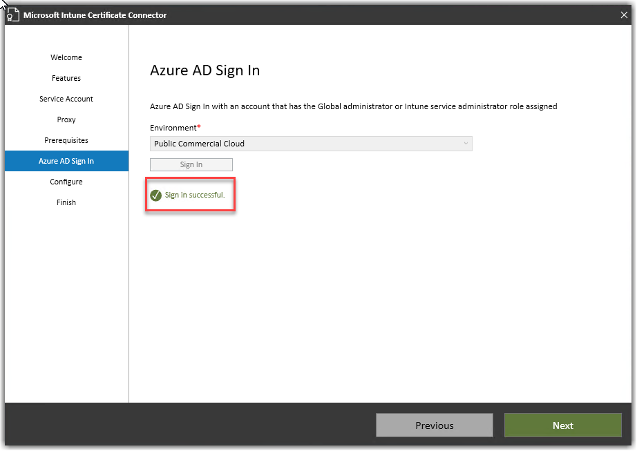637x451 pixels.
Task: Close the Intune Certificate Connector window
Action: click(624, 15)
